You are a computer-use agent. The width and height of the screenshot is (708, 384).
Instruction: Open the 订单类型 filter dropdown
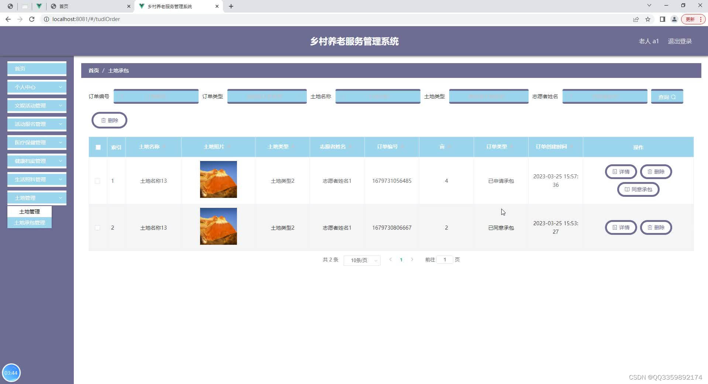[267, 96]
